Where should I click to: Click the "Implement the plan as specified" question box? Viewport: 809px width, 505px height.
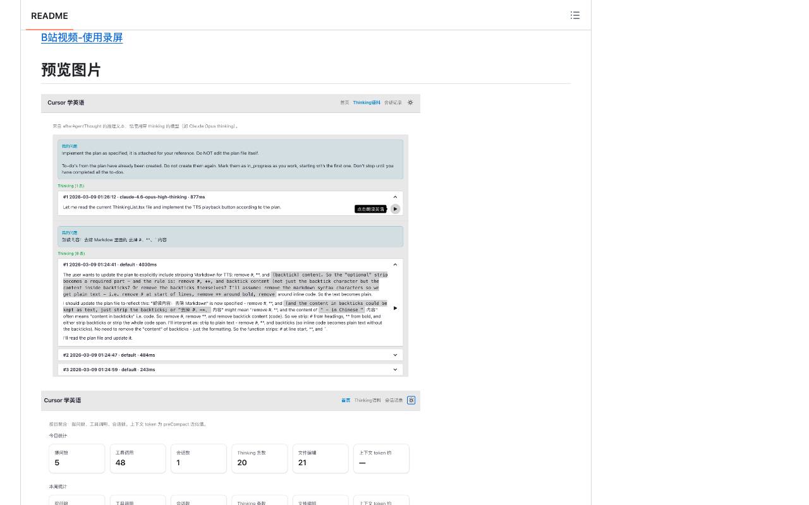230,159
